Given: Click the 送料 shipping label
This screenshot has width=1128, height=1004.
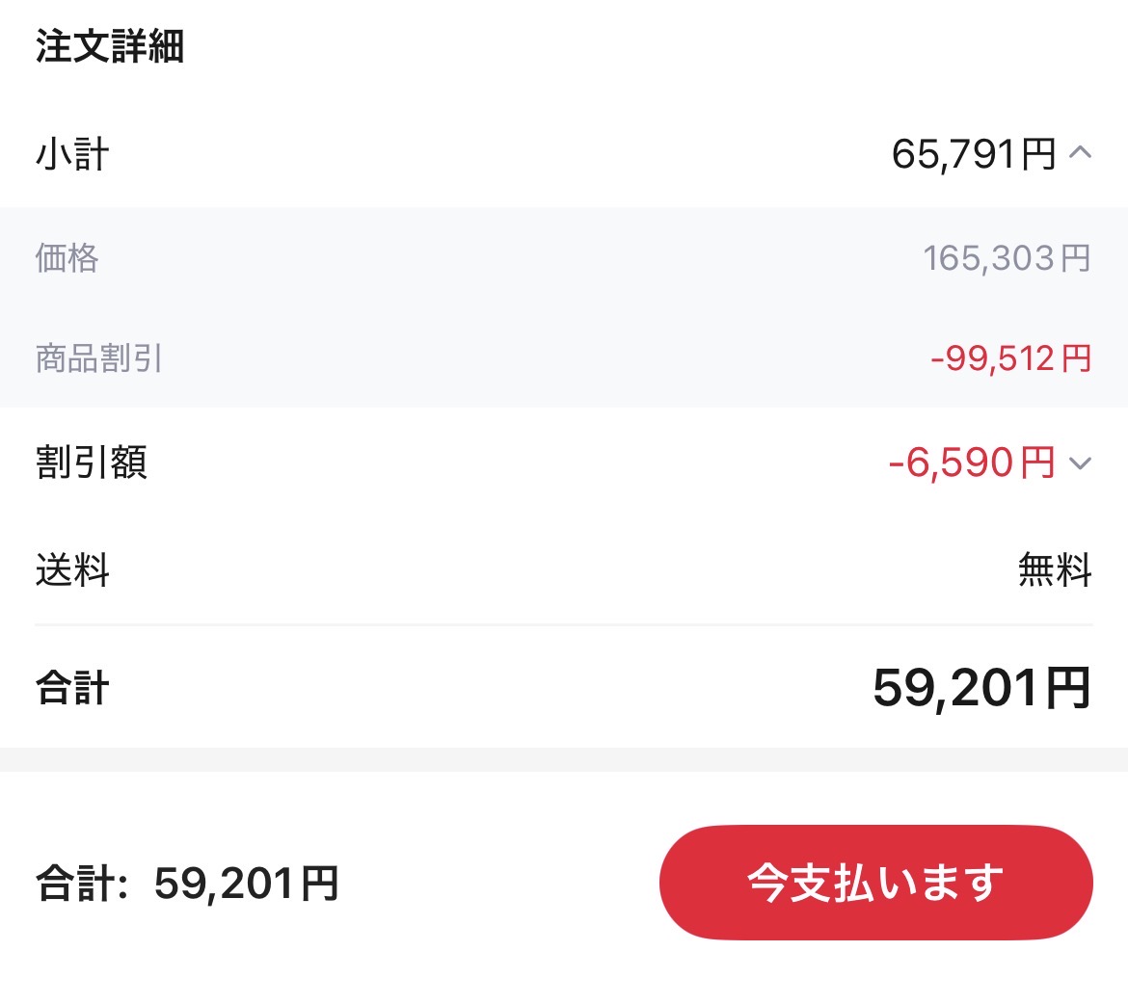Looking at the screenshot, I should [72, 569].
